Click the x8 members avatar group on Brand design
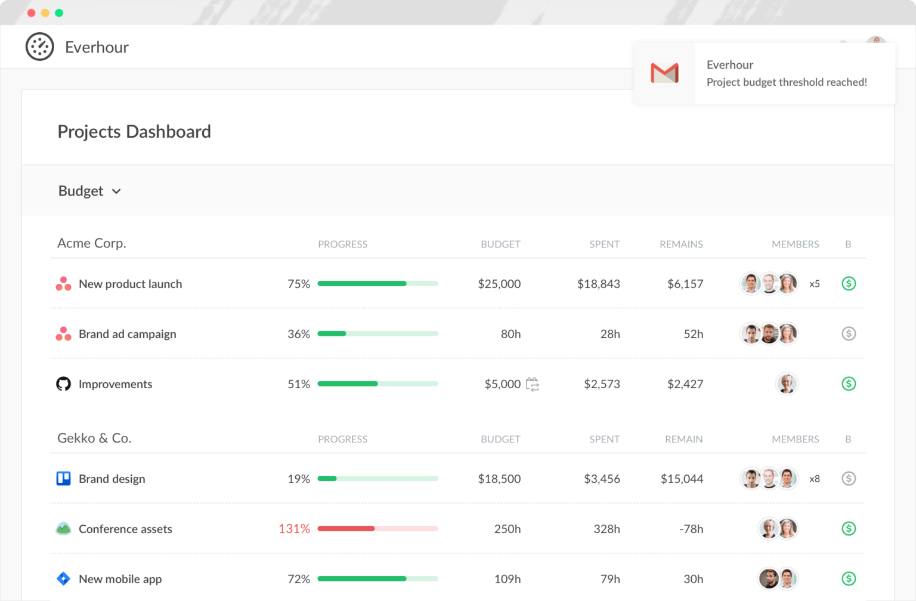The width and height of the screenshot is (916, 601). pyautogui.click(x=769, y=479)
